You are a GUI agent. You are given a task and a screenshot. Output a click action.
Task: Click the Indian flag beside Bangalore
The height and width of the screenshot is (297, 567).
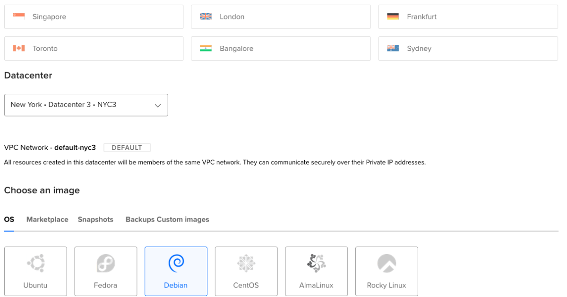coord(206,48)
